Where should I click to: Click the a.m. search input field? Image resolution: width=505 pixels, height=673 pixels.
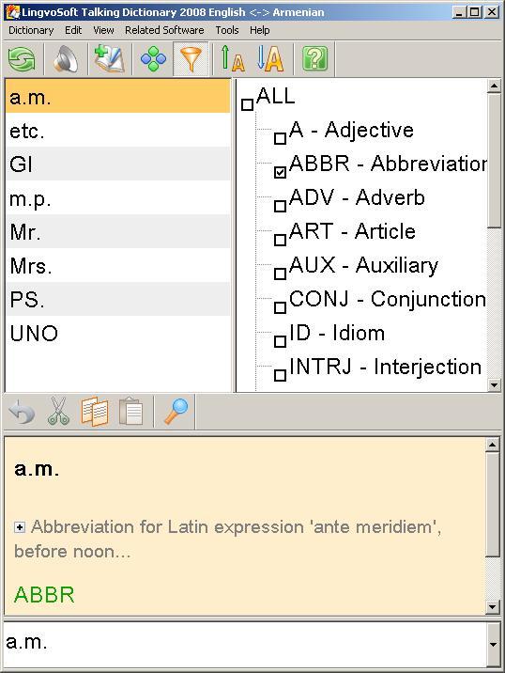point(245,644)
